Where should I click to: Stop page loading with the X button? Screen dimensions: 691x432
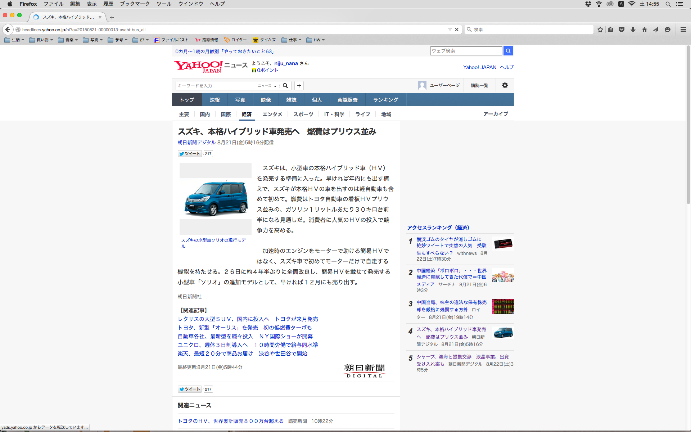point(457,30)
